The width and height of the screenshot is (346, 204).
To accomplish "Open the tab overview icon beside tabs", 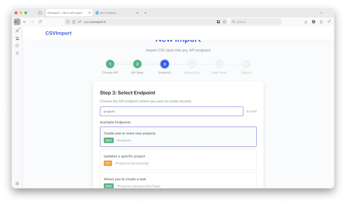I will point(40,13).
